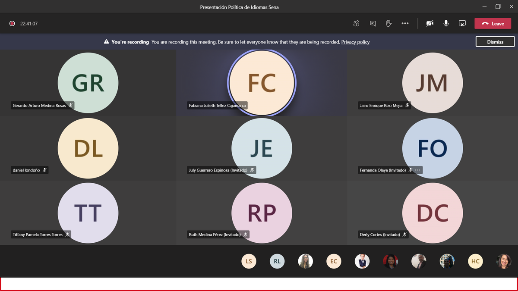
Task: Dismiss the recording notification
Action: click(495, 42)
